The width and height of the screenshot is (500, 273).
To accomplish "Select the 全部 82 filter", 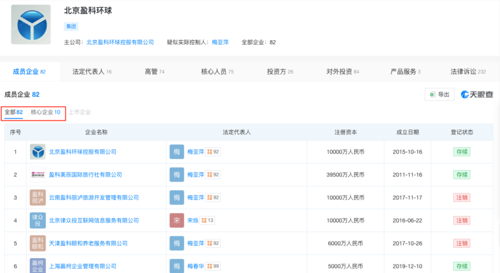I will coord(13,112).
